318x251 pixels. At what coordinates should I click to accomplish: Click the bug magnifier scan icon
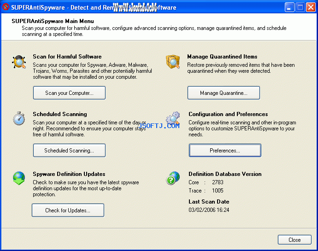(19, 62)
